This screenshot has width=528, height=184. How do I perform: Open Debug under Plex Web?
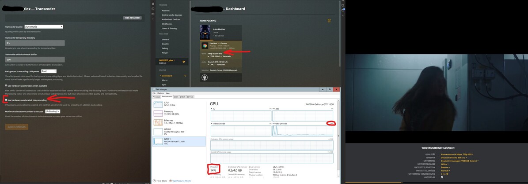tap(165, 48)
